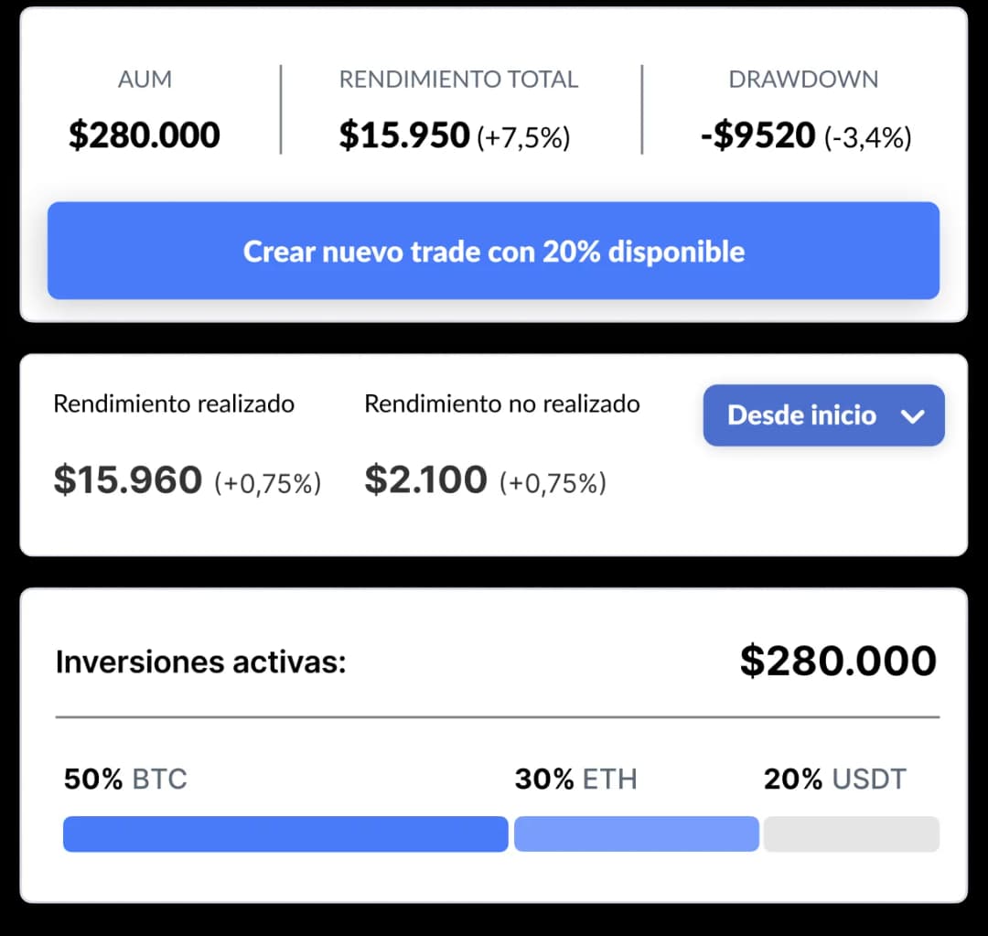The height and width of the screenshot is (936, 988).
Task: Click the $15.950 total return value
Action: 403,134
